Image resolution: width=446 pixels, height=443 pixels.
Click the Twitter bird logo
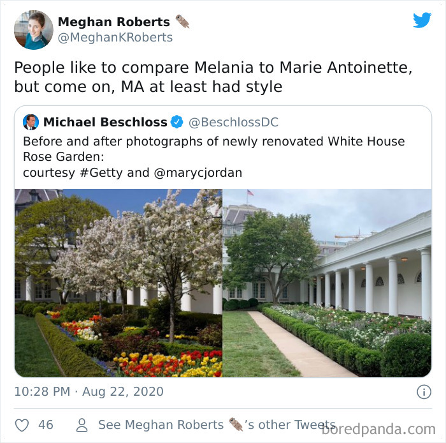tap(422, 20)
